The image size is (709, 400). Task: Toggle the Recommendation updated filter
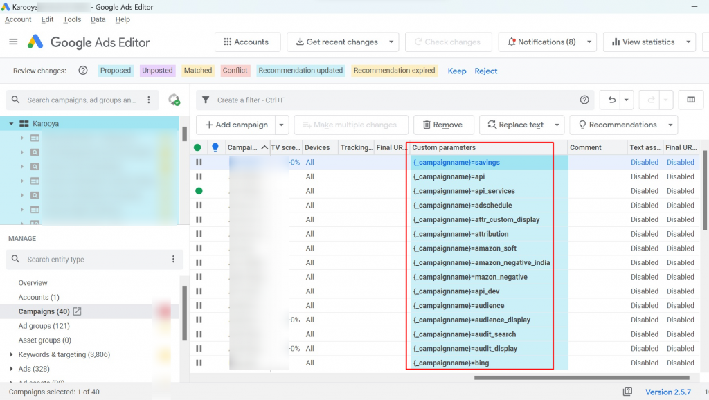[x=300, y=71]
